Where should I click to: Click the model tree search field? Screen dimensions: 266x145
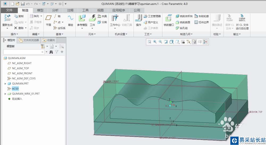(24, 52)
